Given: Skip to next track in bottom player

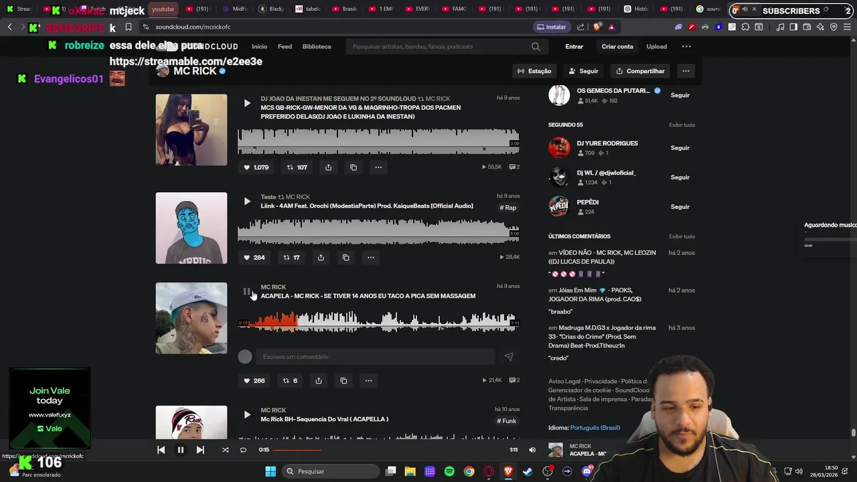Looking at the screenshot, I should tap(200, 450).
